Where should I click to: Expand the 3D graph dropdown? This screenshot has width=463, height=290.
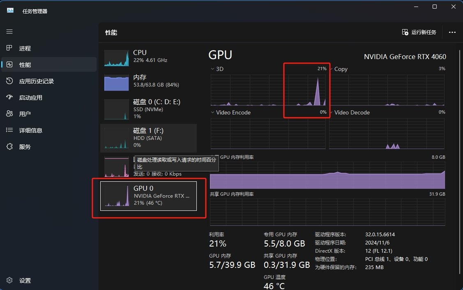[x=212, y=69]
